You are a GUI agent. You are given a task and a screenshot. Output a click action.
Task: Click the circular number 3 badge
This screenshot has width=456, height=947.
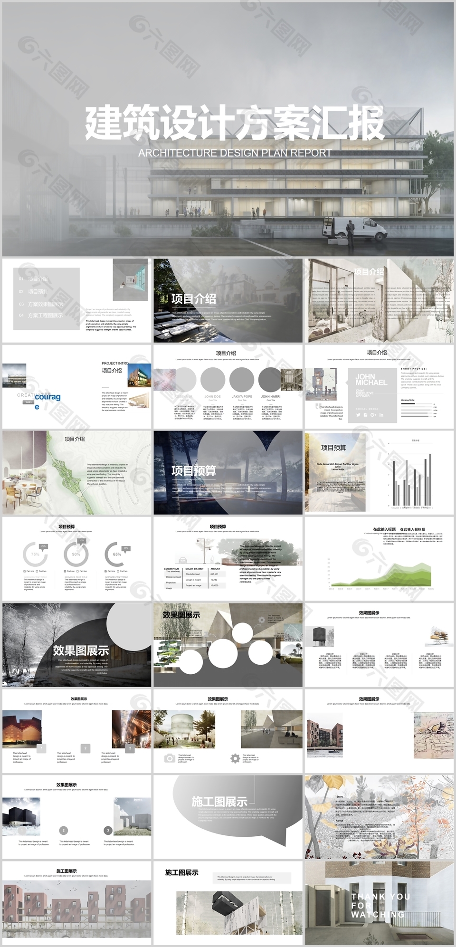pyautogui.click(x=108, y=830)
